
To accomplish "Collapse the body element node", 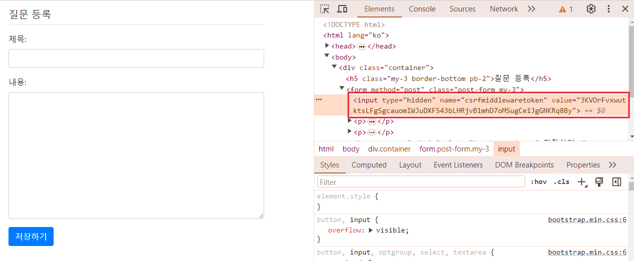I will pos(327,56).
